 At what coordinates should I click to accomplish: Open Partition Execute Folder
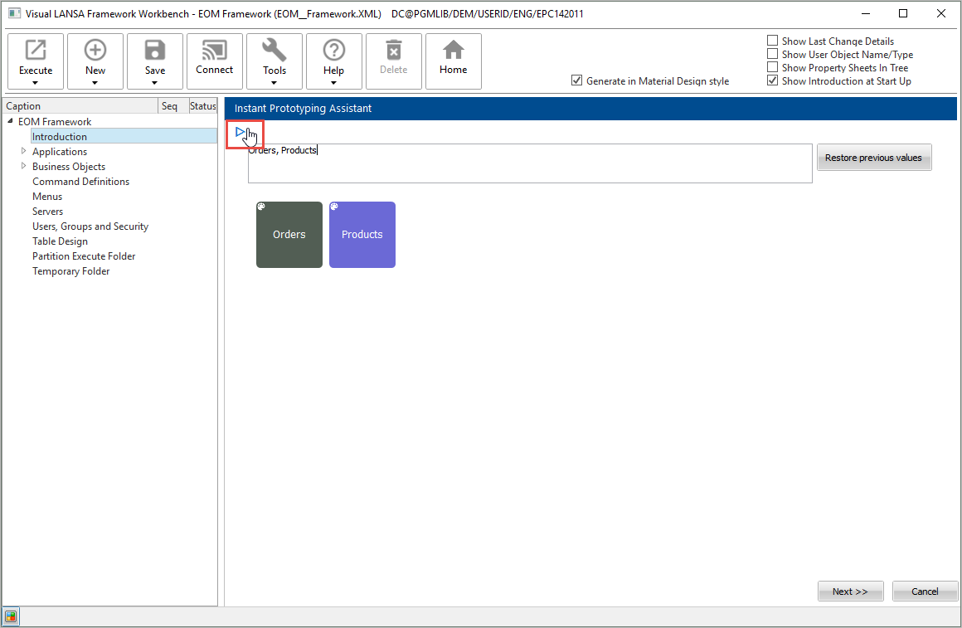84,256
